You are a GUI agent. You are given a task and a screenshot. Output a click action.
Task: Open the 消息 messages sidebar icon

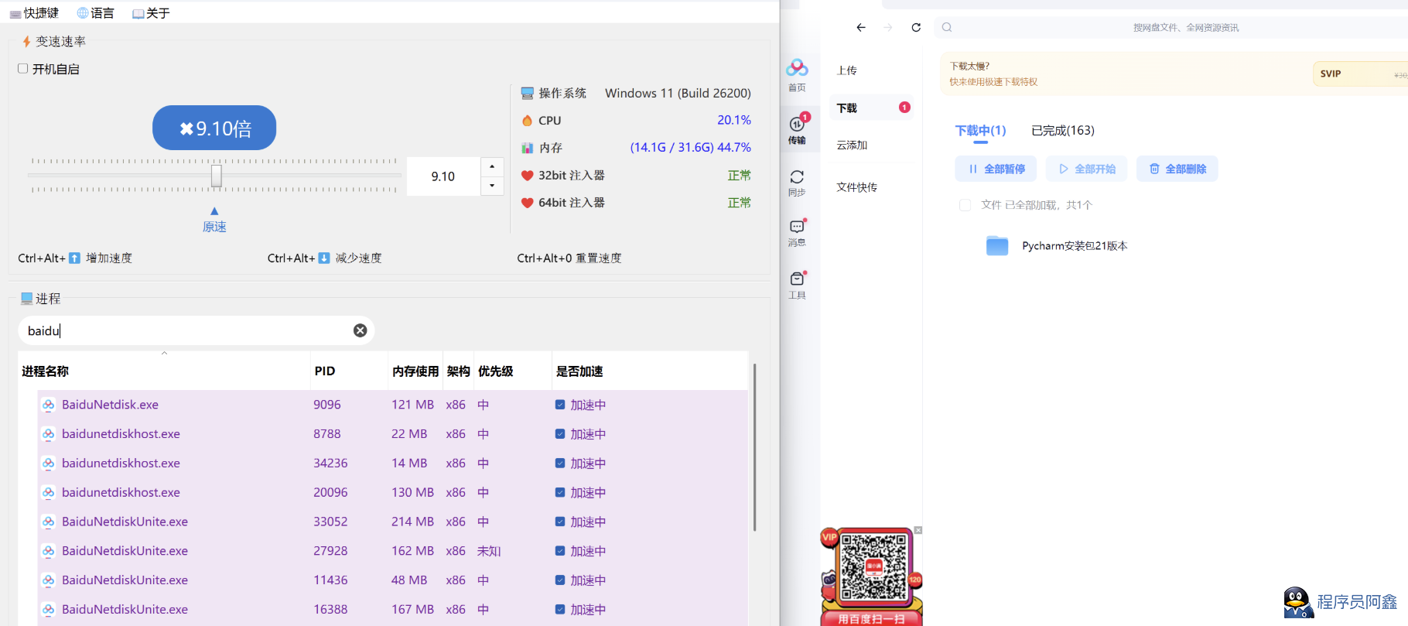click(x=797, y=231)
